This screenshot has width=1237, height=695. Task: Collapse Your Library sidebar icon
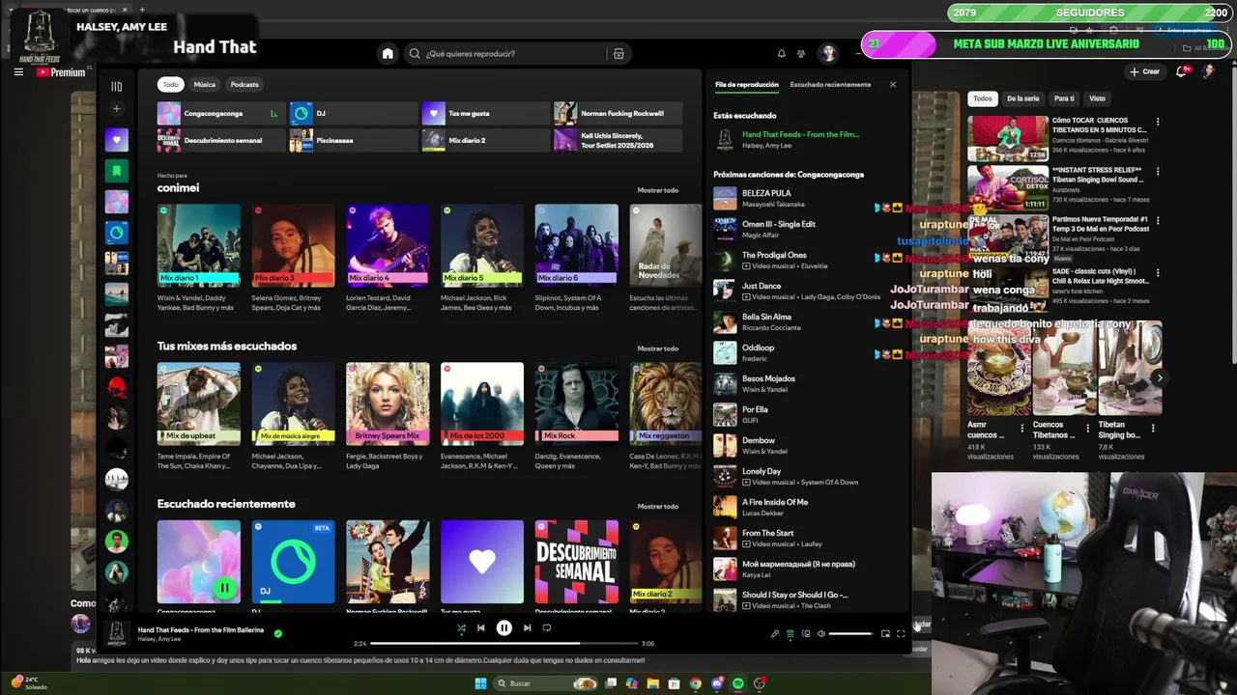coord(116,86)
